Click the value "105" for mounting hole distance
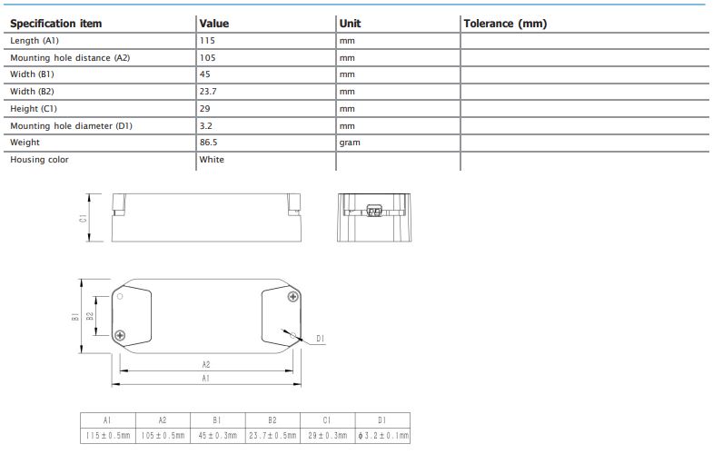Viewport: 713px width, 454px height. point(208,58)
